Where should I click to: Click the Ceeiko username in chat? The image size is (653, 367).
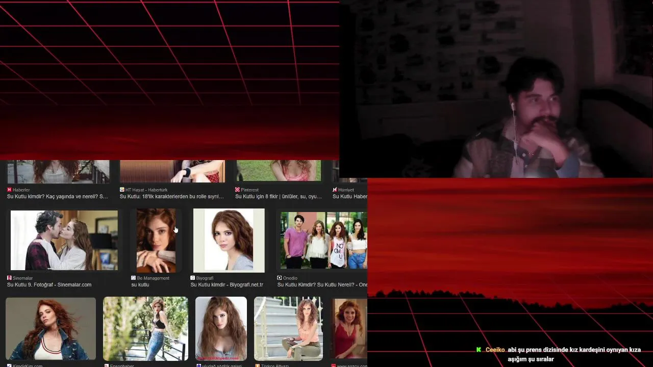coord(495,350)
